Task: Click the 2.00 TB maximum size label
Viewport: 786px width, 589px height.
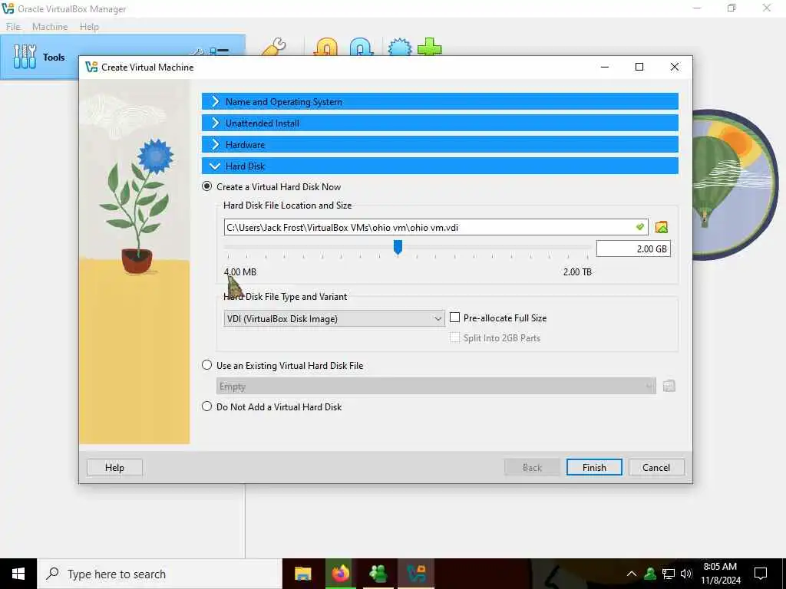Action: [x=577, y=271]
